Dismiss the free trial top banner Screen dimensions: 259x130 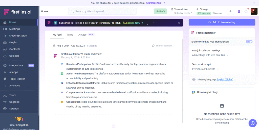coord(254,3)
